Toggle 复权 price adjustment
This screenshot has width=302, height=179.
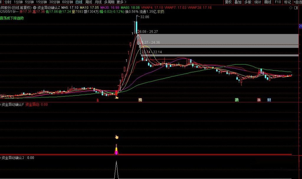tap(228, 2)
